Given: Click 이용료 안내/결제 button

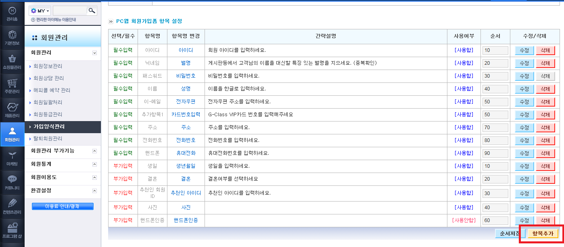Looking at the screenshot, I should [x=63, y=206].
